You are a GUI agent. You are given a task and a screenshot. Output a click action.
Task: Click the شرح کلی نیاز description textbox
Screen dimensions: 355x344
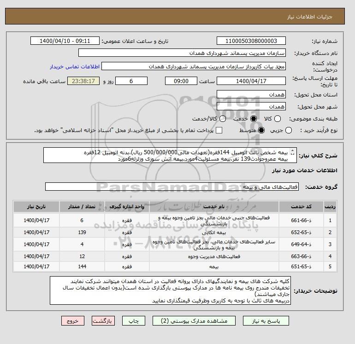[170, 155]
